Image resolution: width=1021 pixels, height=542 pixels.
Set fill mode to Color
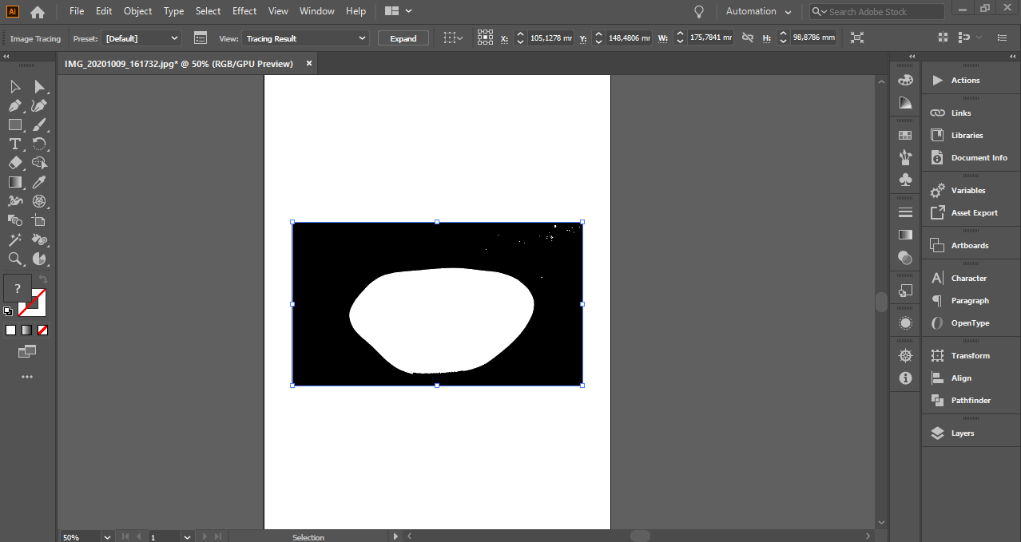click(11, 330)
